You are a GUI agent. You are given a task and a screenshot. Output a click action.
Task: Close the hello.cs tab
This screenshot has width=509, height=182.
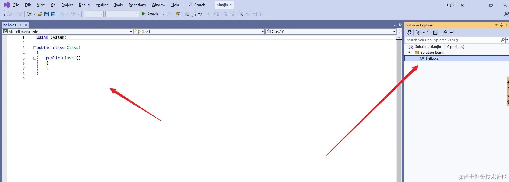(26, 25)
